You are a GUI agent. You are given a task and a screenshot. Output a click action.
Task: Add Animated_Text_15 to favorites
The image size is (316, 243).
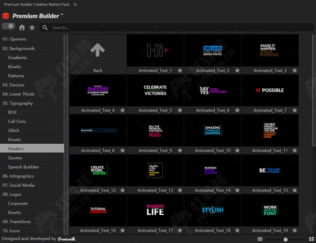(x=295, y=190)
